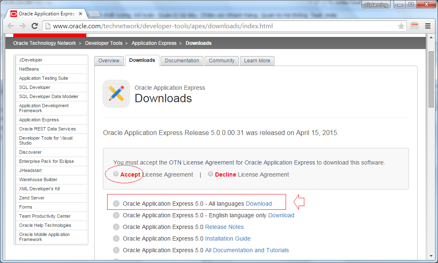This screenshot has width=438, height=263.
Task: Click the bullet icon beside All Documentation row
Action: coord(116,250)
